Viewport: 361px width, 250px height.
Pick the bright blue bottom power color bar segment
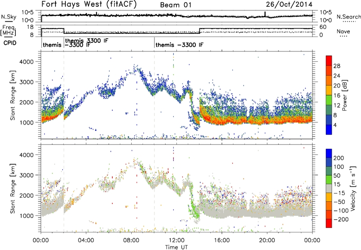coord(329,130)
